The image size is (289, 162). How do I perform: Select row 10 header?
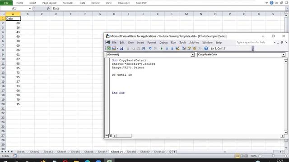coord(3,59)
